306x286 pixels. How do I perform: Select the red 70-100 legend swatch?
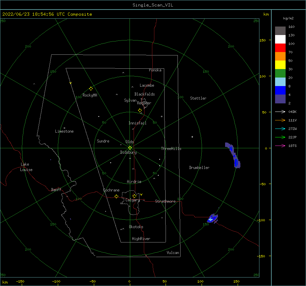click(x=280, y=48)
